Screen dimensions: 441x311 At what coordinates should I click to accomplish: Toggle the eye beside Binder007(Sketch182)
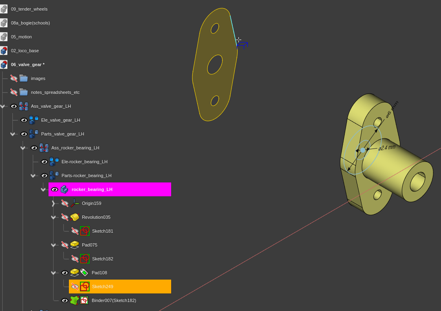pos(64,300)
